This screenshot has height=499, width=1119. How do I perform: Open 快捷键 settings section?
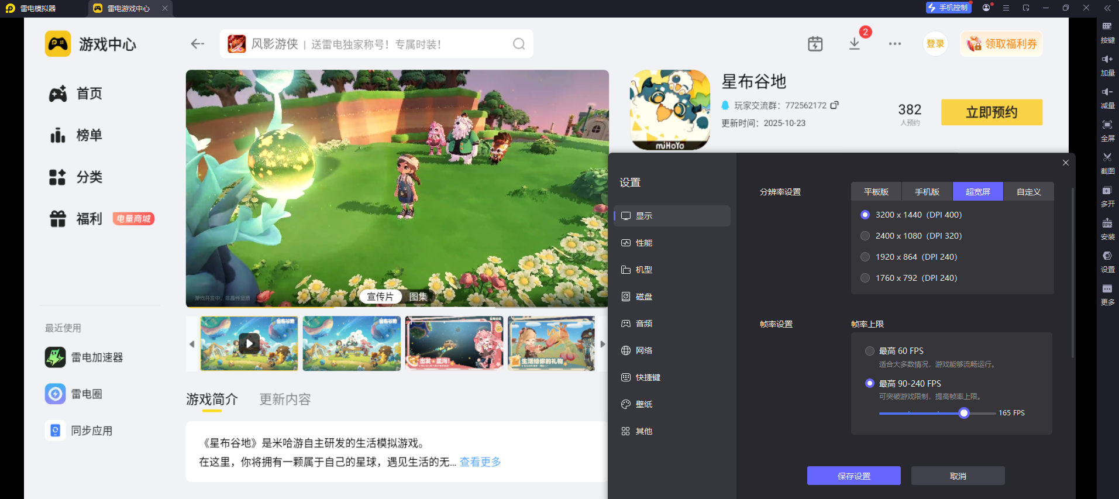tap(672, 377)
